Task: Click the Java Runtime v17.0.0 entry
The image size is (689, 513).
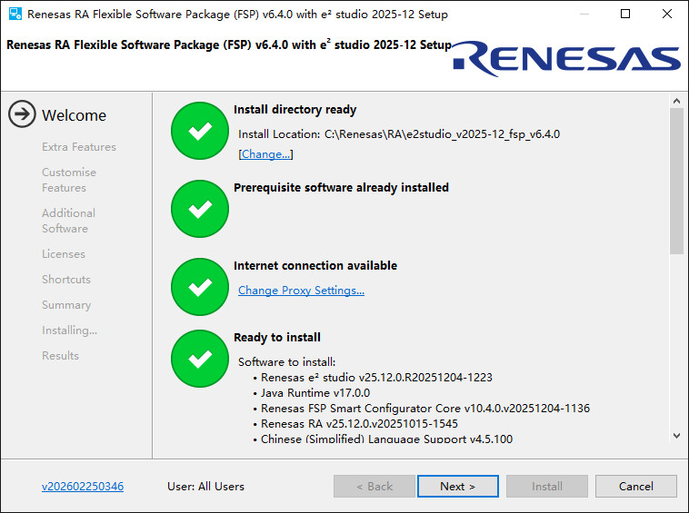Action: tap(315, 393)
